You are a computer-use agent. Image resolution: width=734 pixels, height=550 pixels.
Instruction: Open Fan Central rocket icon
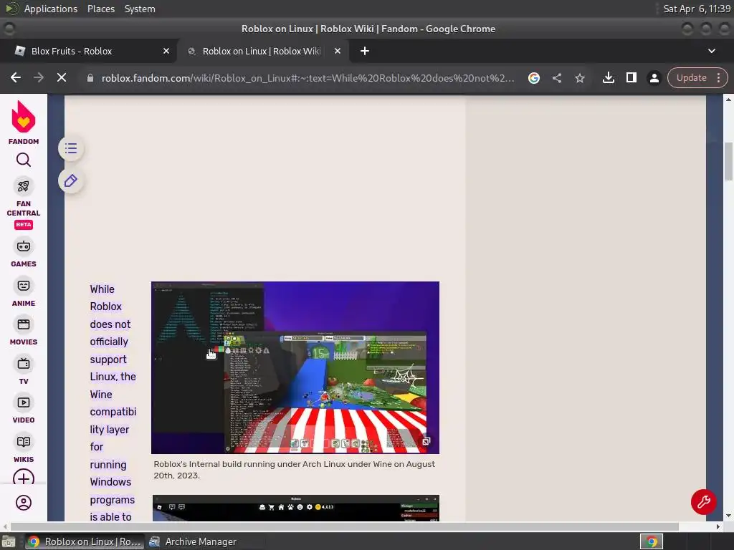24,186
